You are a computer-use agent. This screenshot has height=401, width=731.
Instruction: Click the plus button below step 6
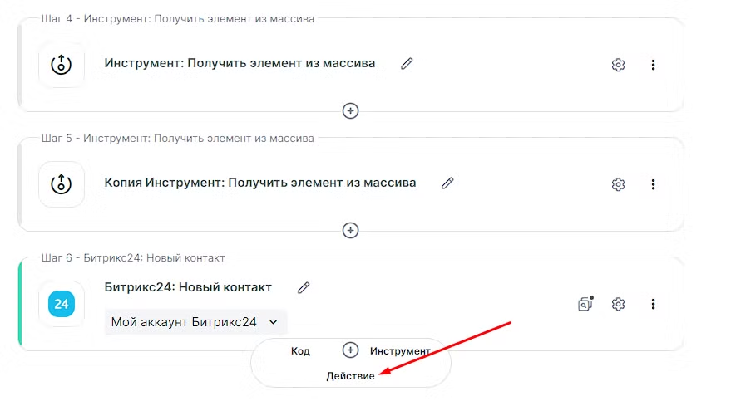(351, 350)
